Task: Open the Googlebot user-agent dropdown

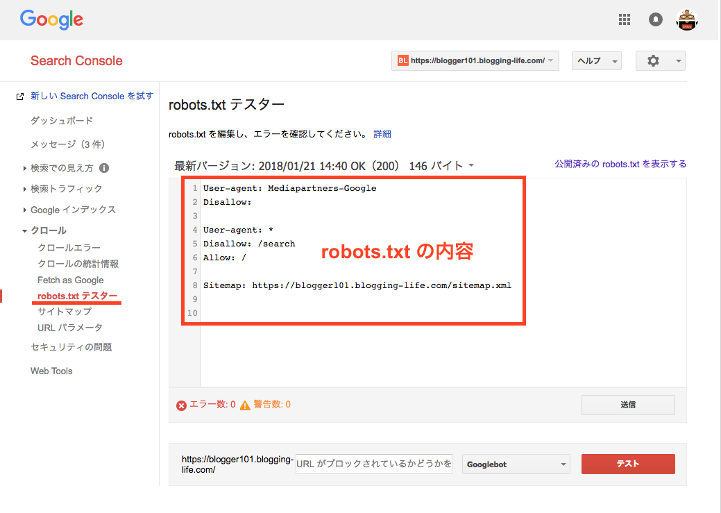Action: click(516, 464)
